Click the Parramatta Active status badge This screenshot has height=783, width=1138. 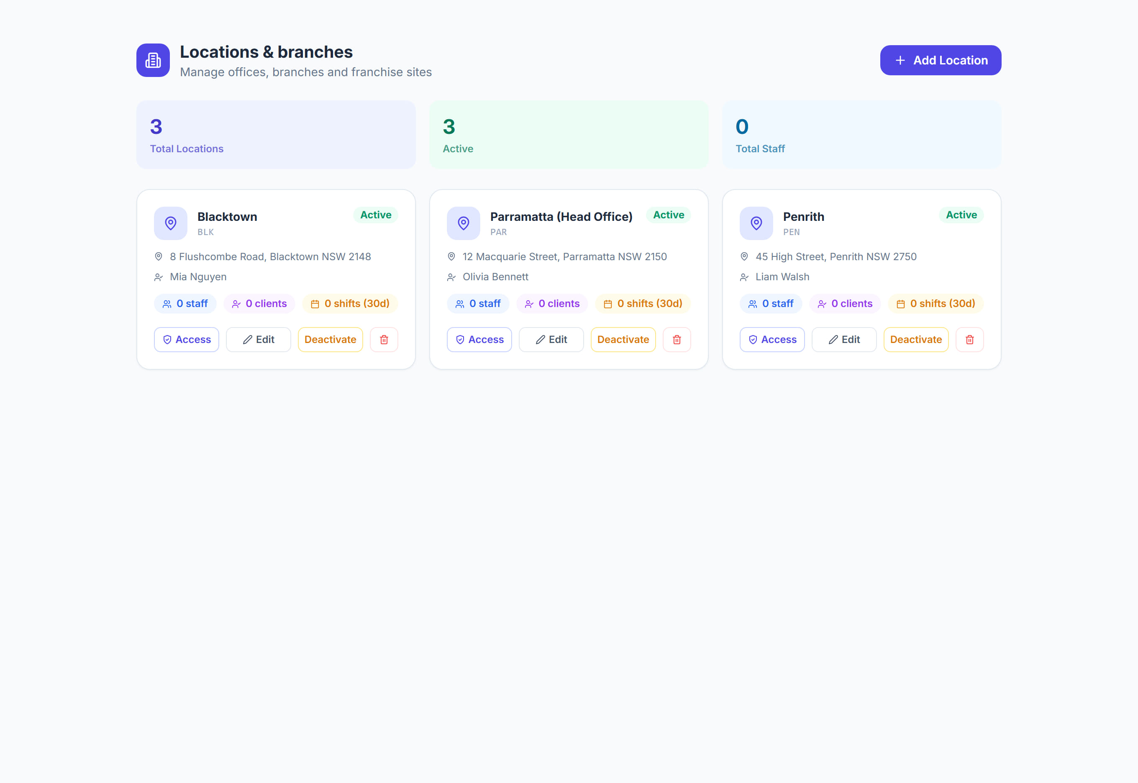(x=669, y=215)
